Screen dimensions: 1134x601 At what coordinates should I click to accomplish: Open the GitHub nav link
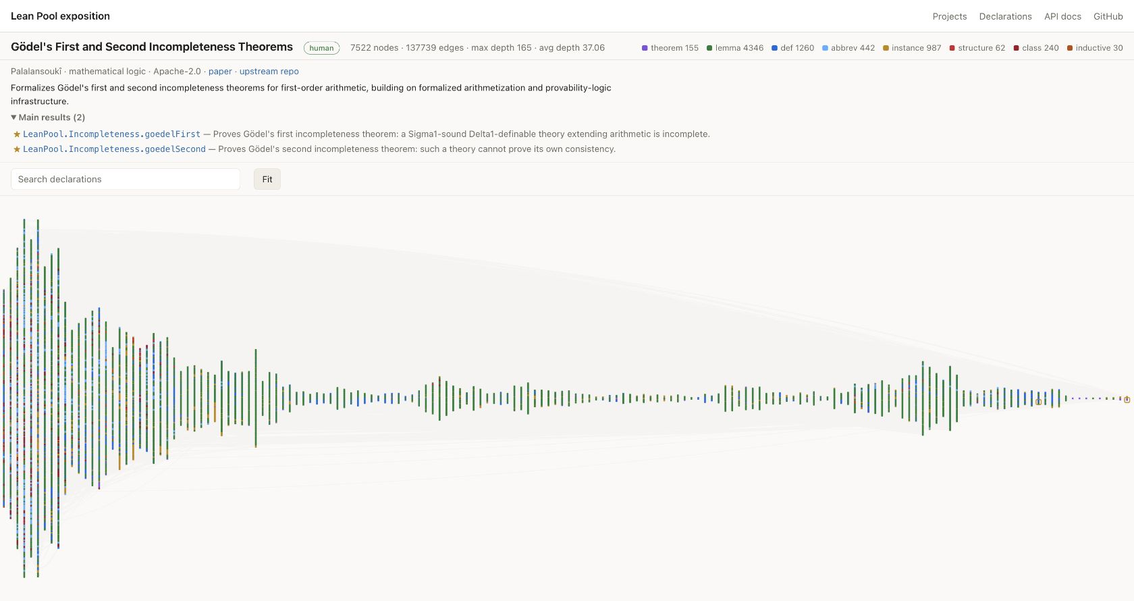tap(1108, 16)
